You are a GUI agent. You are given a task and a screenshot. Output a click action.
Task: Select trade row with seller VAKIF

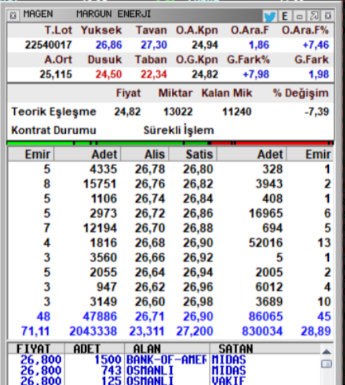[164, 380]
